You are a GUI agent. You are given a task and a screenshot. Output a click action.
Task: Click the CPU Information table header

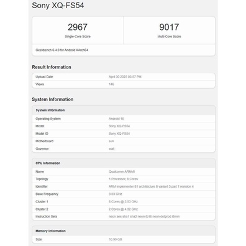[x=48, y=163]
